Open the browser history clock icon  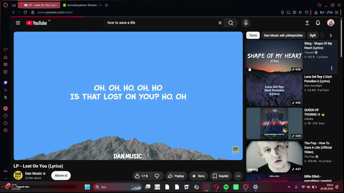(x=5, y=116)
